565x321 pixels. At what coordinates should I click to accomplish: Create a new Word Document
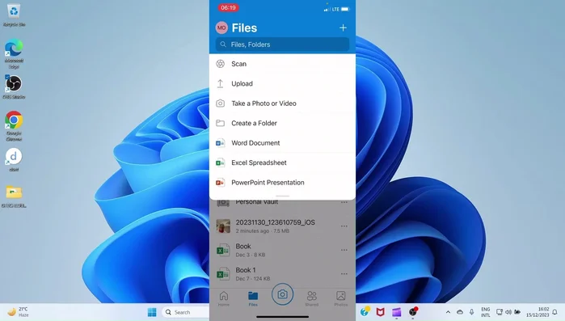283,143
